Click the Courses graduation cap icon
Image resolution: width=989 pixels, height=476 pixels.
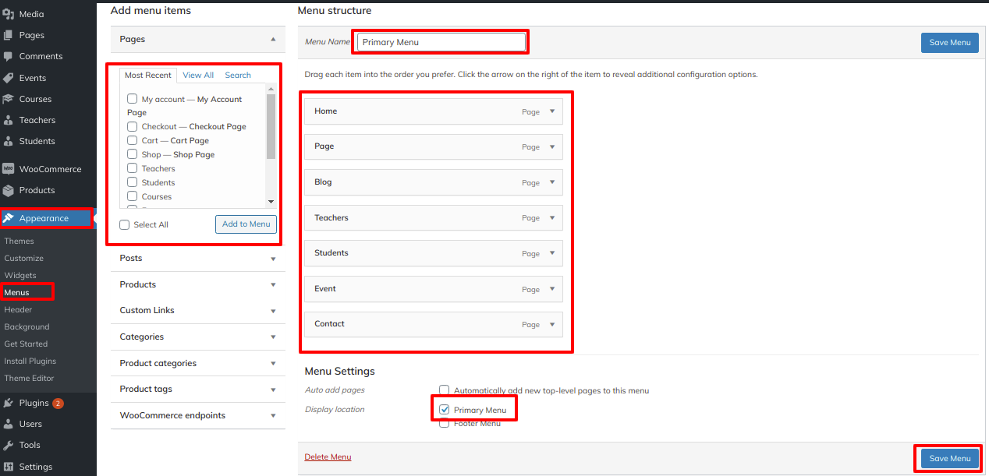coord(9,99)
